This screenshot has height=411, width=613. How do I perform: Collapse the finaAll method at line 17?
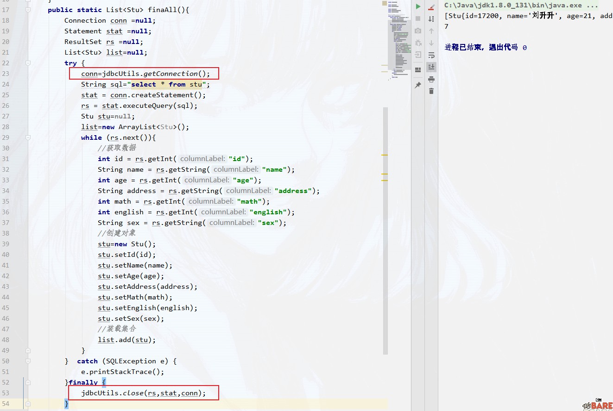[28, 10]
